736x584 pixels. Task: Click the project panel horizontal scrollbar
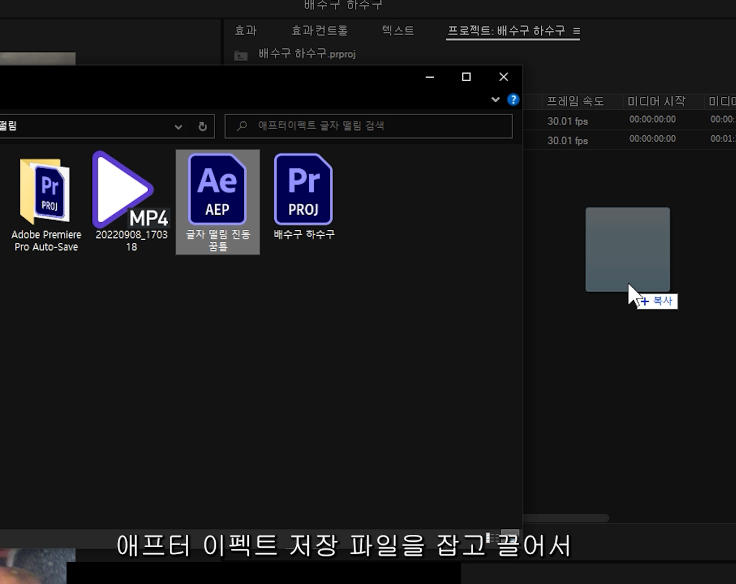(x=566, y=518)
